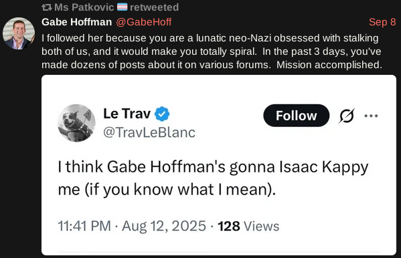
Task: Click the Gabe Hoffman display name
Action: click(77, 22)
